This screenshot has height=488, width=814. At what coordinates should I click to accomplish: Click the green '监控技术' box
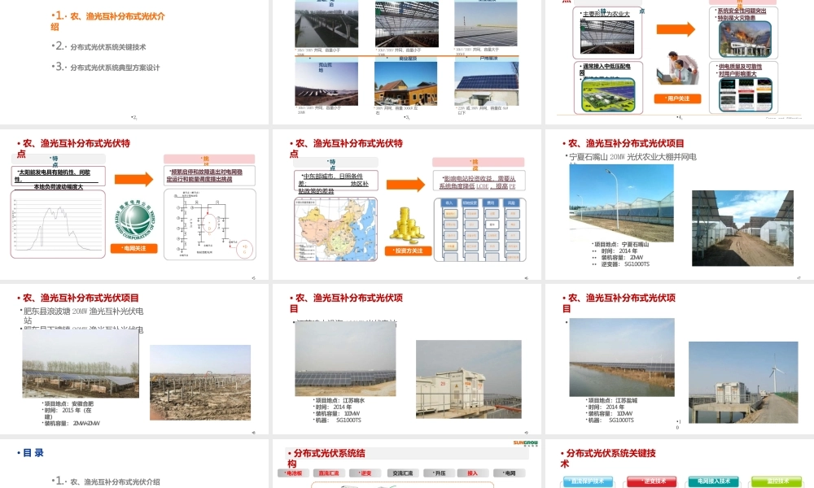point(777,481)
